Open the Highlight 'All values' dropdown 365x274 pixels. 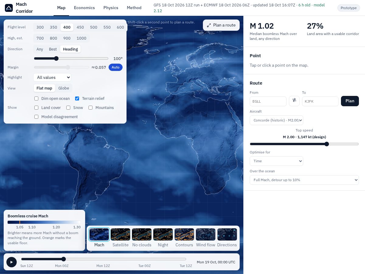[x=52, y=77]
